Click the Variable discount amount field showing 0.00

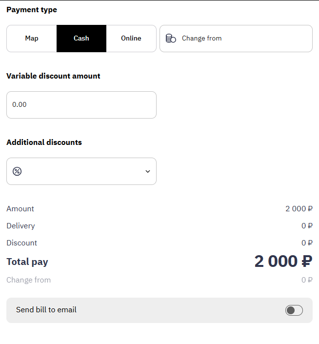tap(81, 105)
